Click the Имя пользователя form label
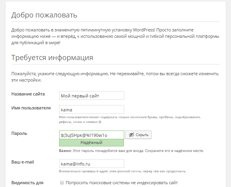The image size is (231, 187). 31,108
